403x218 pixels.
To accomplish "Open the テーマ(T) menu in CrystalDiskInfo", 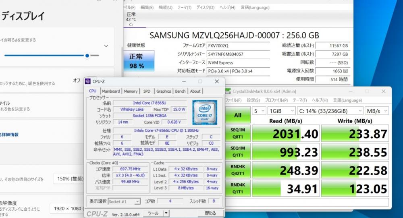I will pos(184,8).
